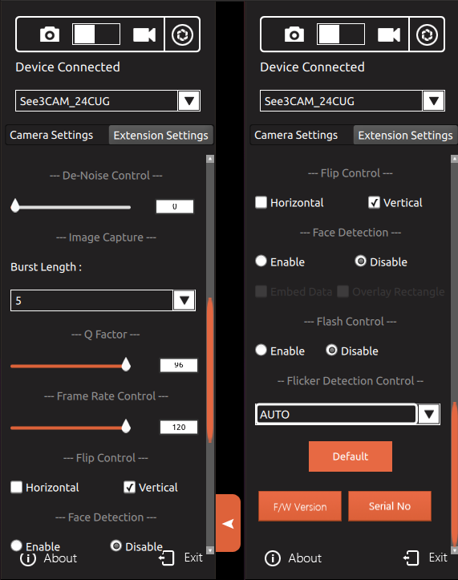
Task: Expand the Flicker Detection AUTO dropdown
Action: [x=429, y=414]
